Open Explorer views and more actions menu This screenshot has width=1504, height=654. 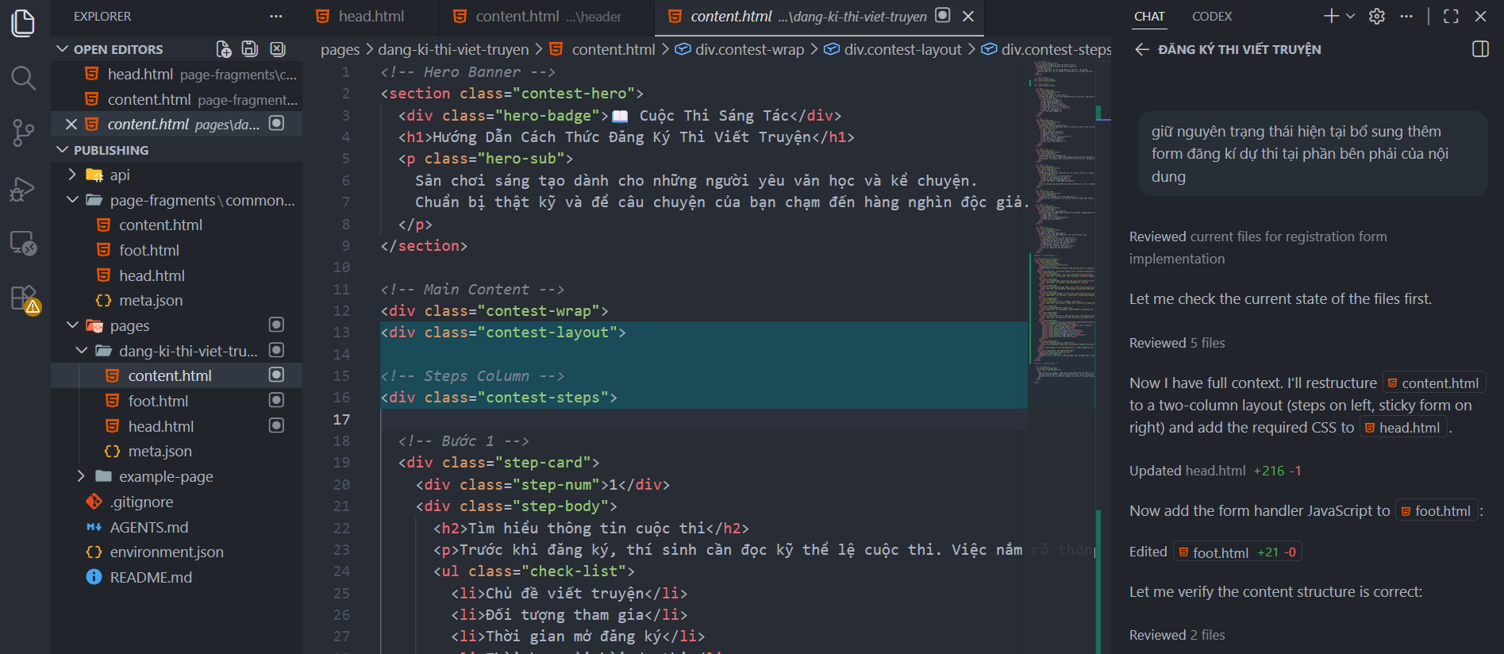pyautogui.click(x=275, y=16)
